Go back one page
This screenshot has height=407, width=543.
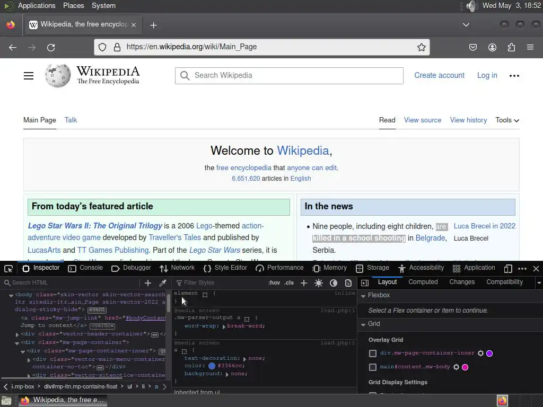13,47
